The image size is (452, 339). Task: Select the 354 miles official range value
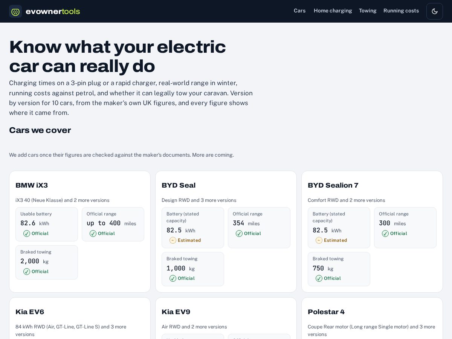pyautogui.click(x=246, y=223)
